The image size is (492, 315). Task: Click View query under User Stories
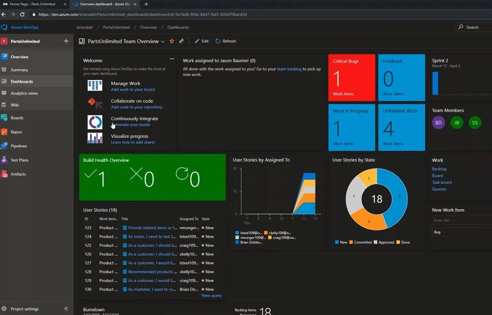point(211,295)
